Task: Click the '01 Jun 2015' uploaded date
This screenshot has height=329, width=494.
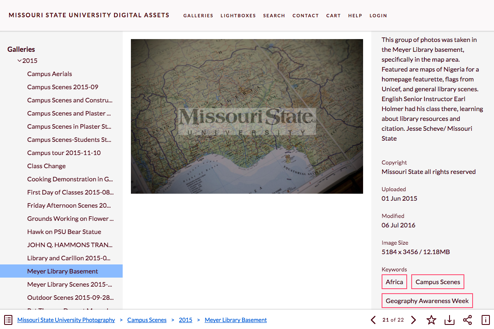Action: 399,199
